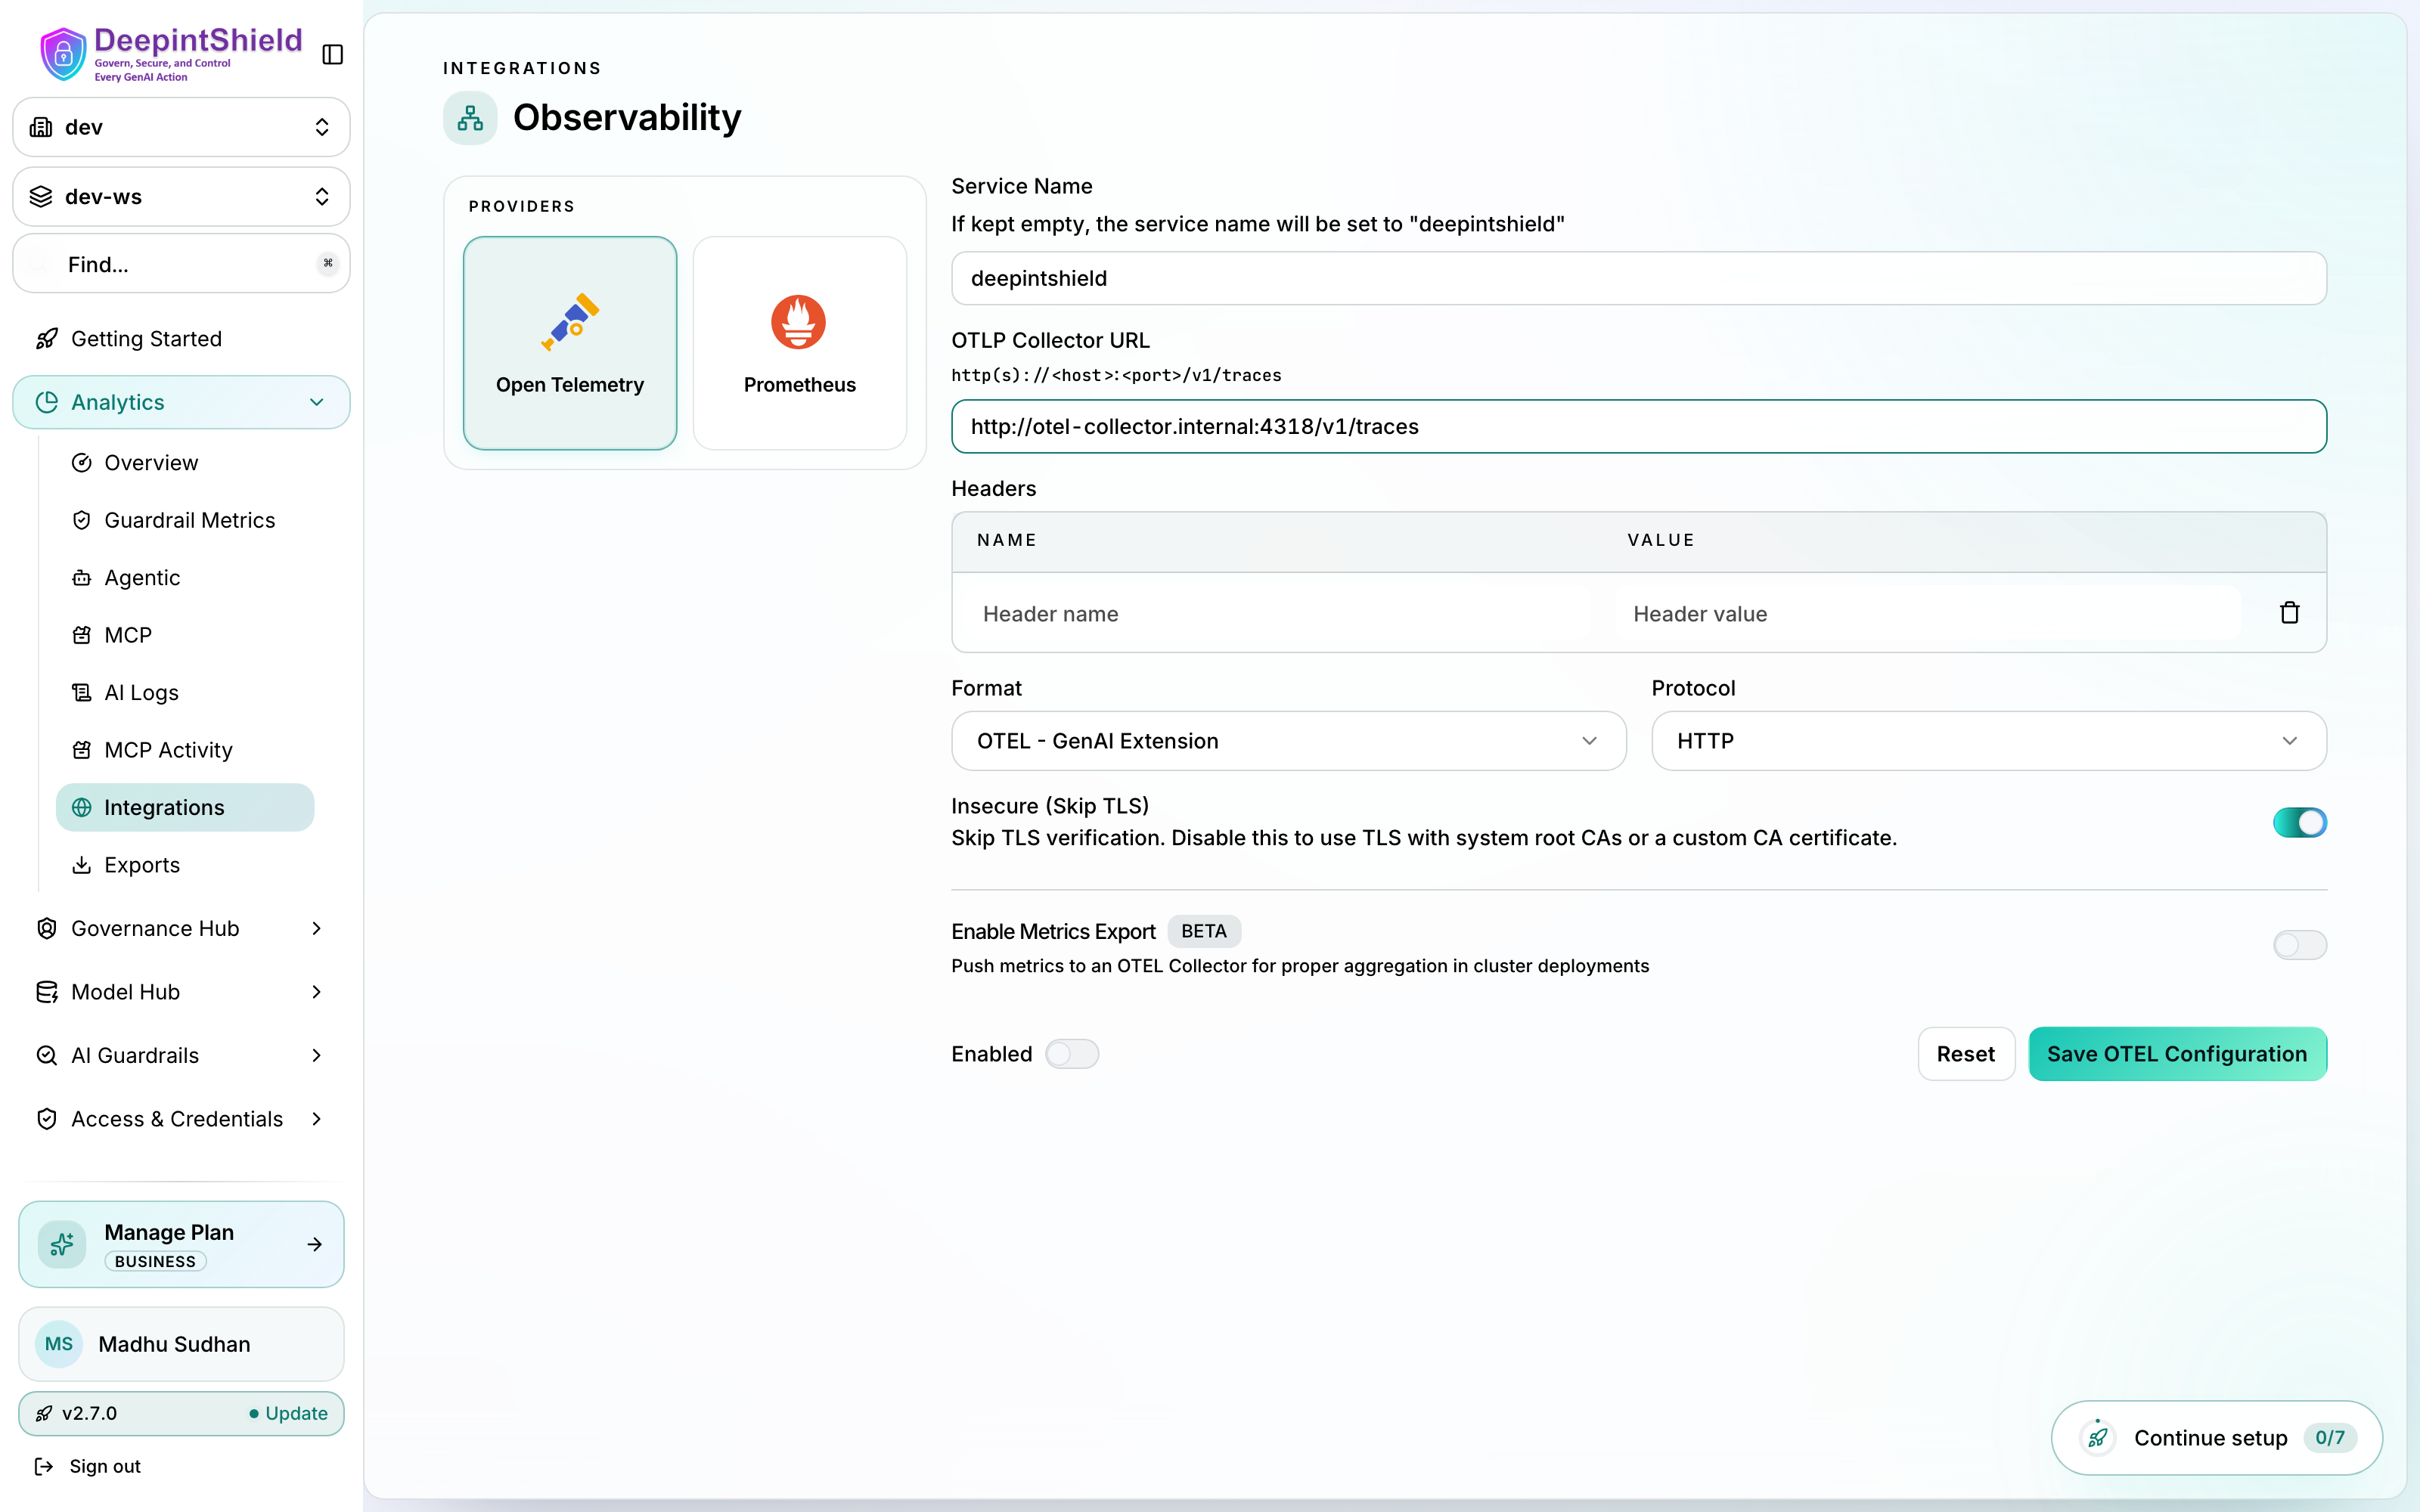
Task: Delete the header row with trash icon
Action: pos(2289,613)
